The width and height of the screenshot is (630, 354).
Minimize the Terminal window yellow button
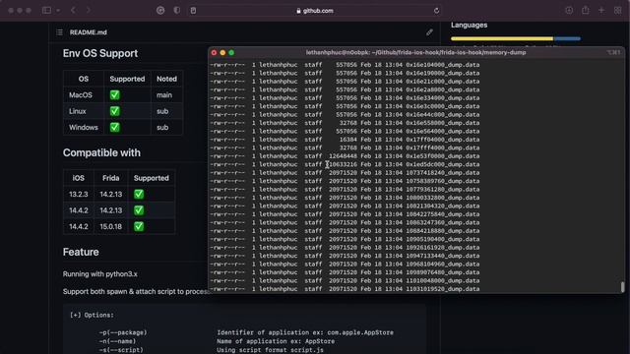222,52
